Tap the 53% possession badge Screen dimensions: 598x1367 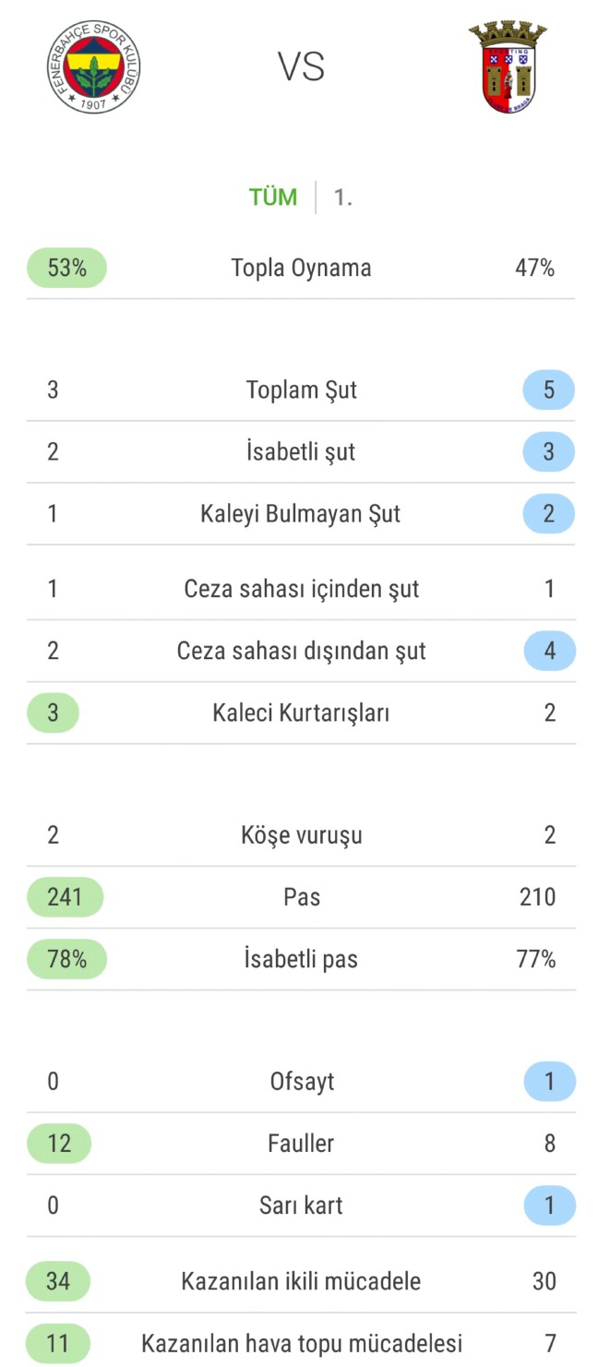tap(66, 268)
